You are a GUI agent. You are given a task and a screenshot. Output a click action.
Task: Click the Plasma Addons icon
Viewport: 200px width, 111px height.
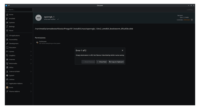(7, 91)
